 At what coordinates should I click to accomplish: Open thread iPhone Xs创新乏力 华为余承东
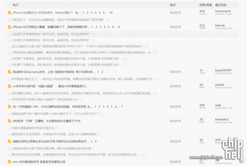(x=43, y=13)
